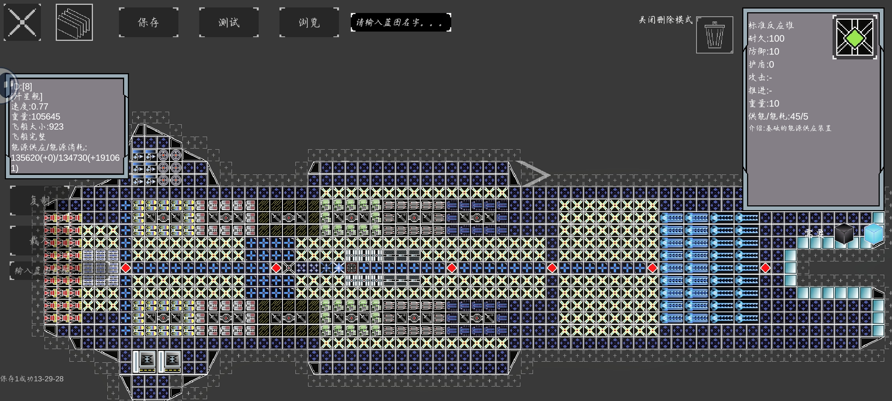Screen dimensions: 892x401
Task: Focus the blueprint name input field
Action: (401, 22)
